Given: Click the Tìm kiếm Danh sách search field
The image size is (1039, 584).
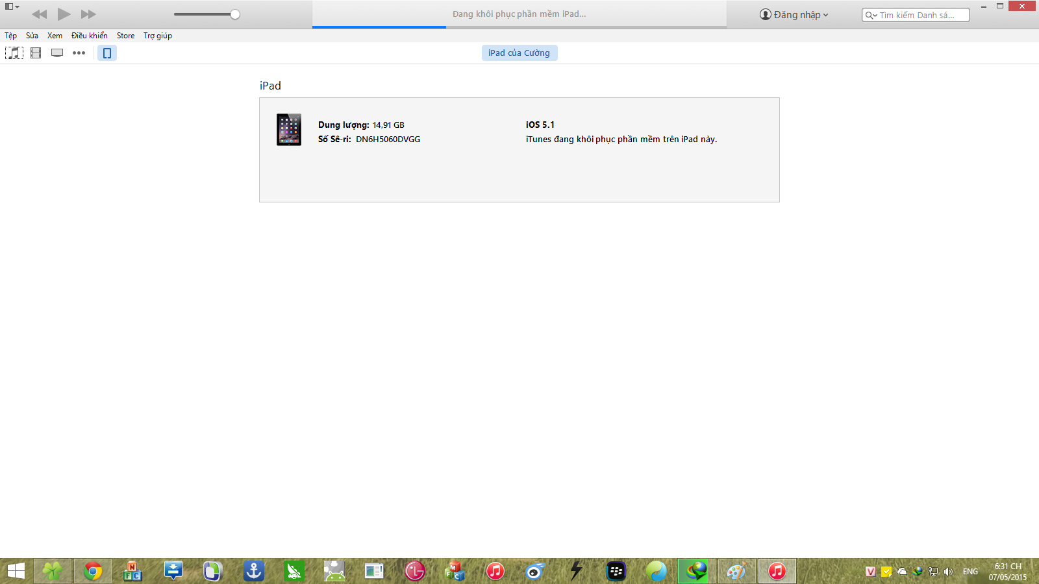Looking at the screenshot, I should [x=916, y=15].
